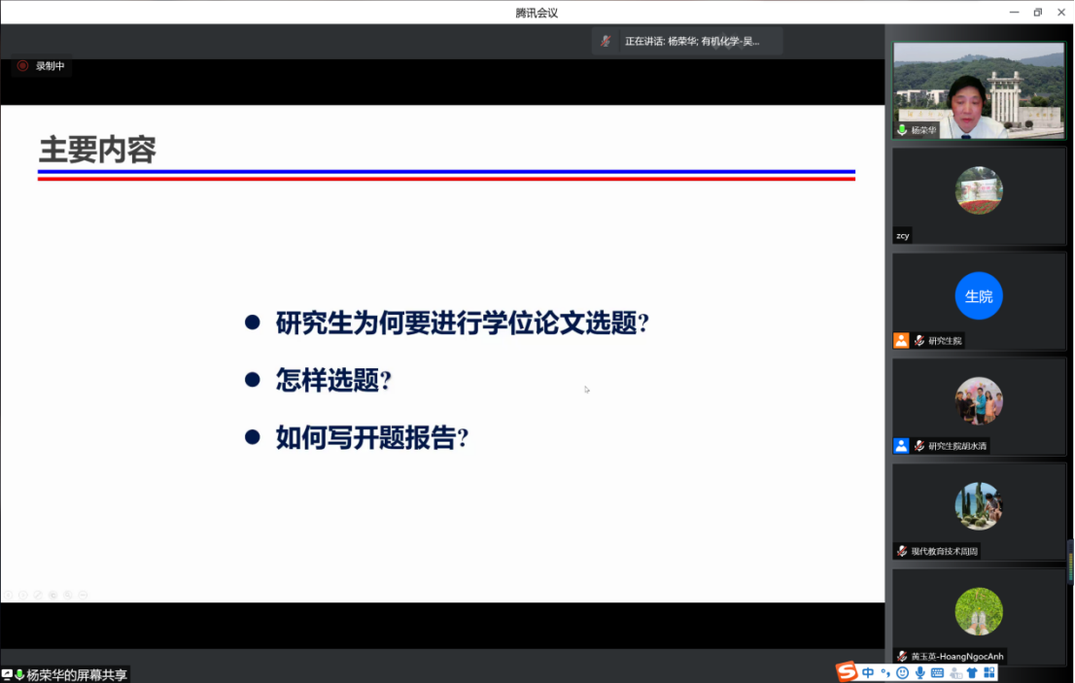Viewport: 1075px width, 683px height.
Task: Restore down the 腾讯会议 window
Action: tap(1038, 13)
